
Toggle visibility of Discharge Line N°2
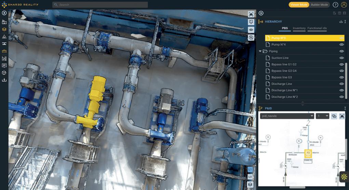tap(341, 97)
